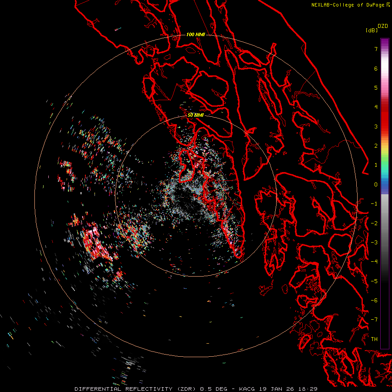Viewport: 392px width, 392px height.
Task: Click the 18:29 timestamp
Action: 308,389
